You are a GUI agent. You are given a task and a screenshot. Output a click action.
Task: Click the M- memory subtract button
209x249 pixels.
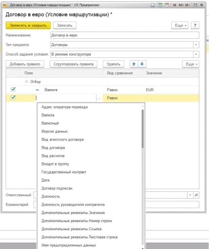pyautogui.click(x=187, y=5)
